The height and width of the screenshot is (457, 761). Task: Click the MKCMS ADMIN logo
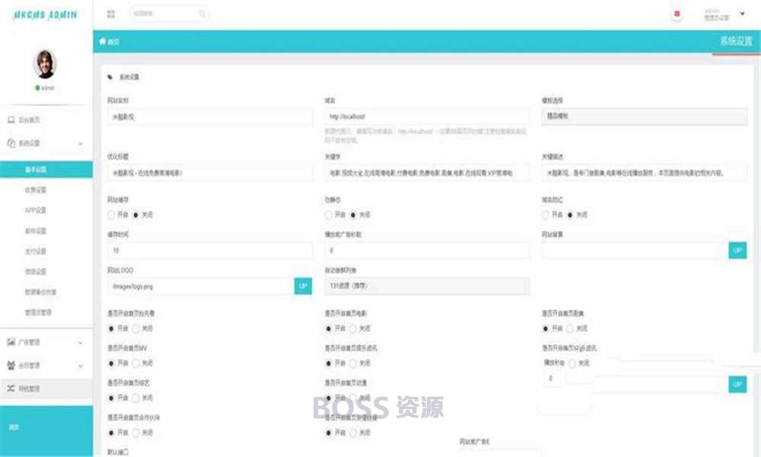pyautogui.click(x=45, y=14)
